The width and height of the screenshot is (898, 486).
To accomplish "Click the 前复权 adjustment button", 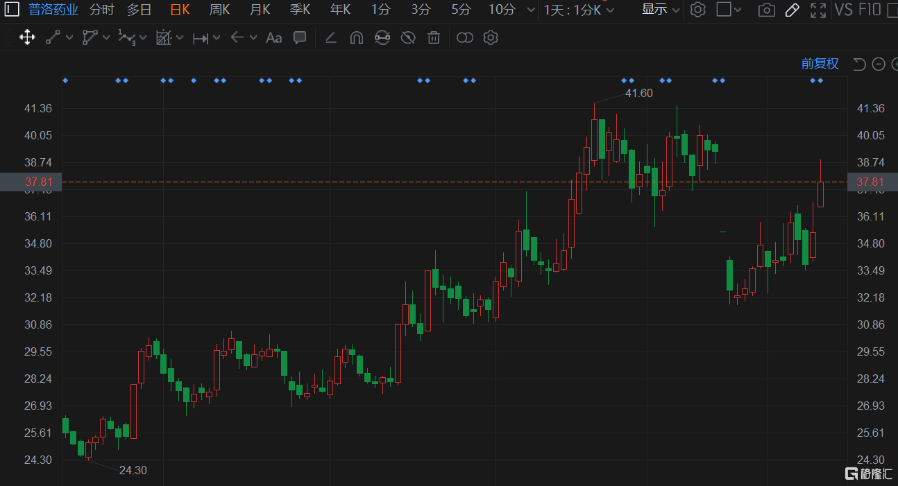I will [x=820, y=64].
